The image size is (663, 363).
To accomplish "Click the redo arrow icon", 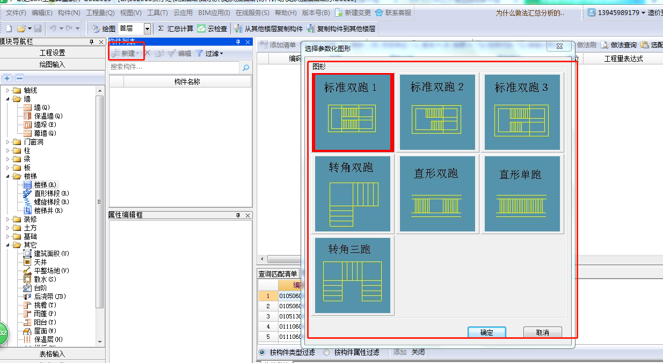I will coord(70,28).
